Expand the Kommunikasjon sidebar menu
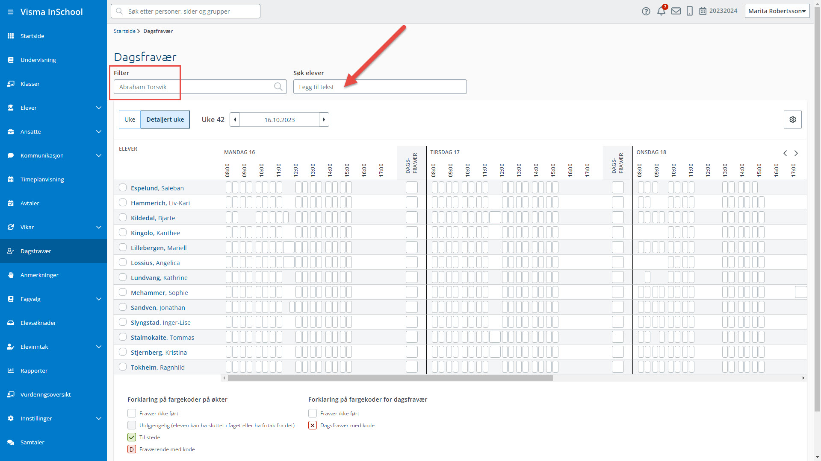 tap(99, 155)
